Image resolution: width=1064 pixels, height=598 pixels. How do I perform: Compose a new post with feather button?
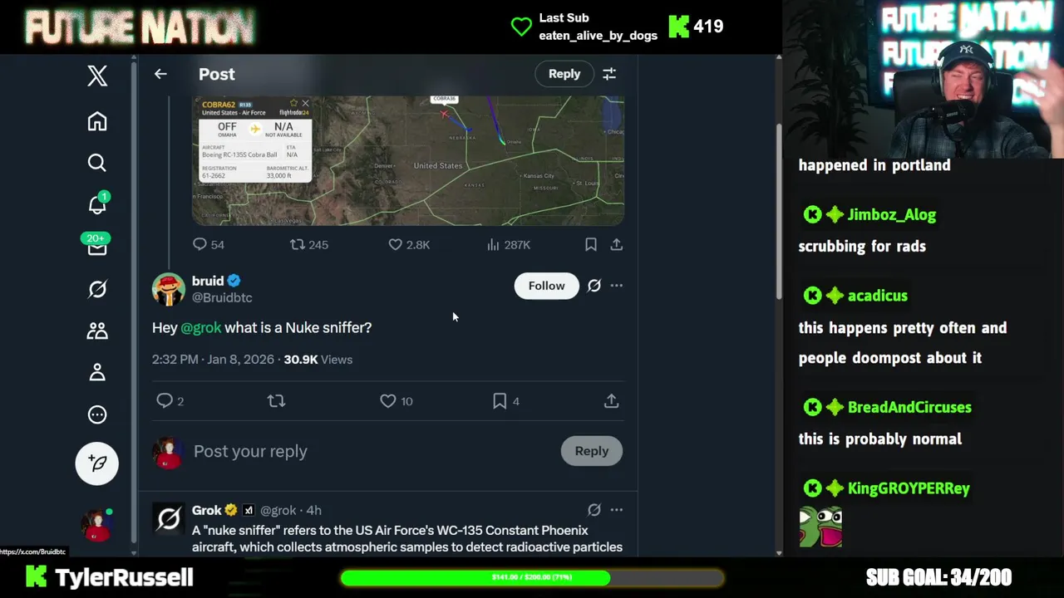coord(97,463)
